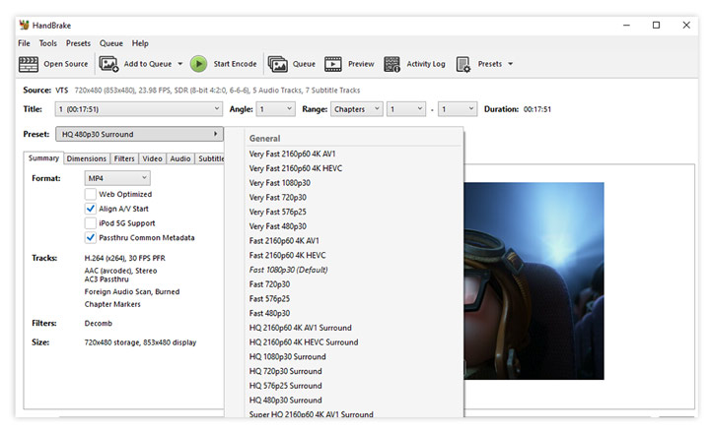This screenshot has width=710, height=434.
Task: Expand the Add to Queue dropdown arrow
Action: (x=179, y=64)
